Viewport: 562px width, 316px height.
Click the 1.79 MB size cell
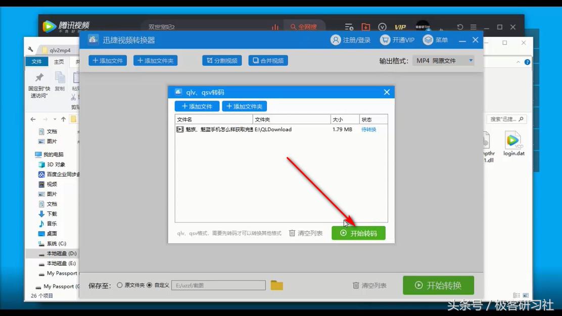pos(342,130)
